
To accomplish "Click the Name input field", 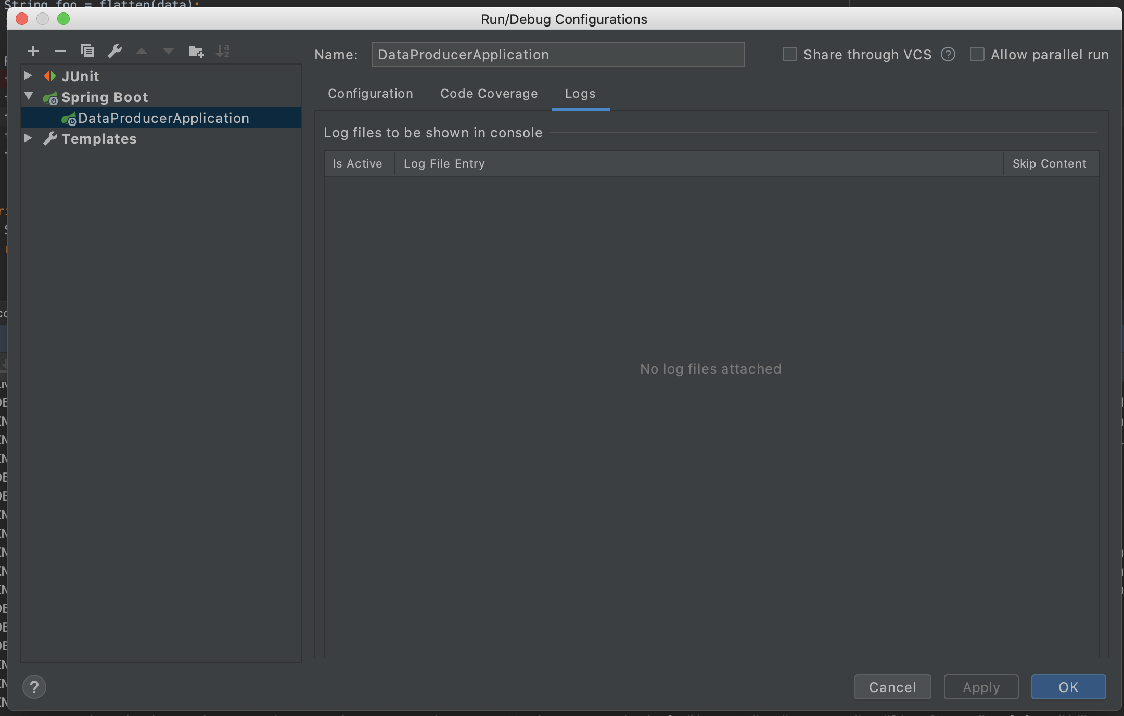I will (x=558, y=54).
